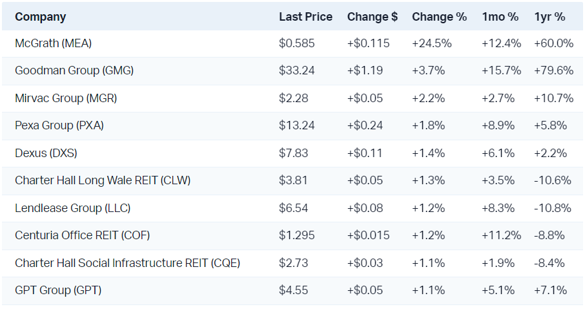Click GPT Group (GPT) company name
Screen dimensions: 585x309
pos(58,290)
